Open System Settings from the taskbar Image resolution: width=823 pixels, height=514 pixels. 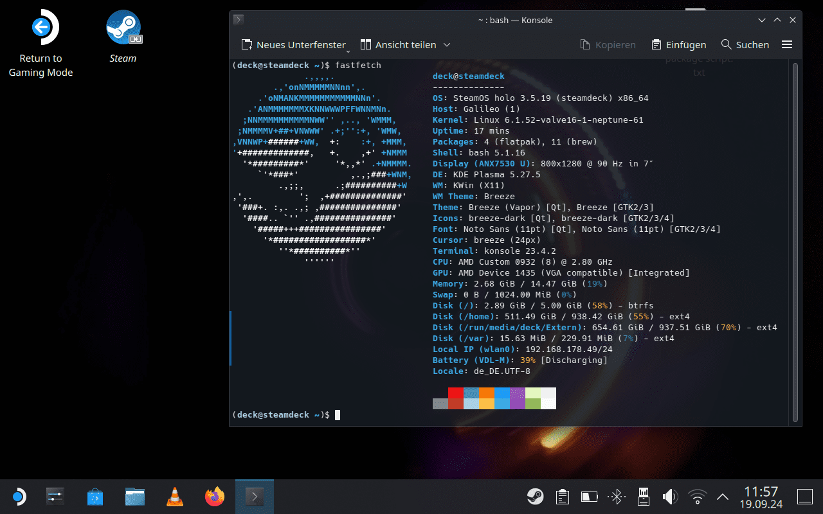pyautogui.click(x=56, y=497)
